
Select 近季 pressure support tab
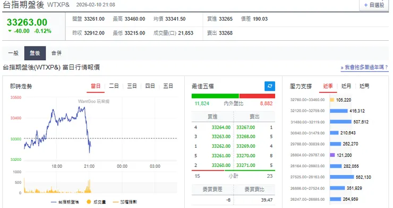tap(328, 86)
